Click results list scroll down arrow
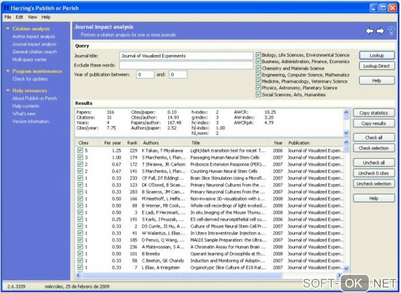The image size is (401, 293). point(346,269)
